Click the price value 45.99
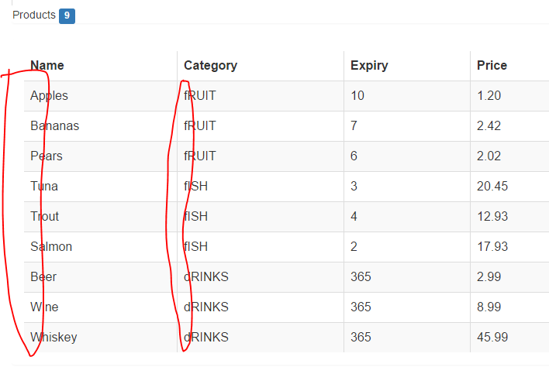 [x=493, y=337]
